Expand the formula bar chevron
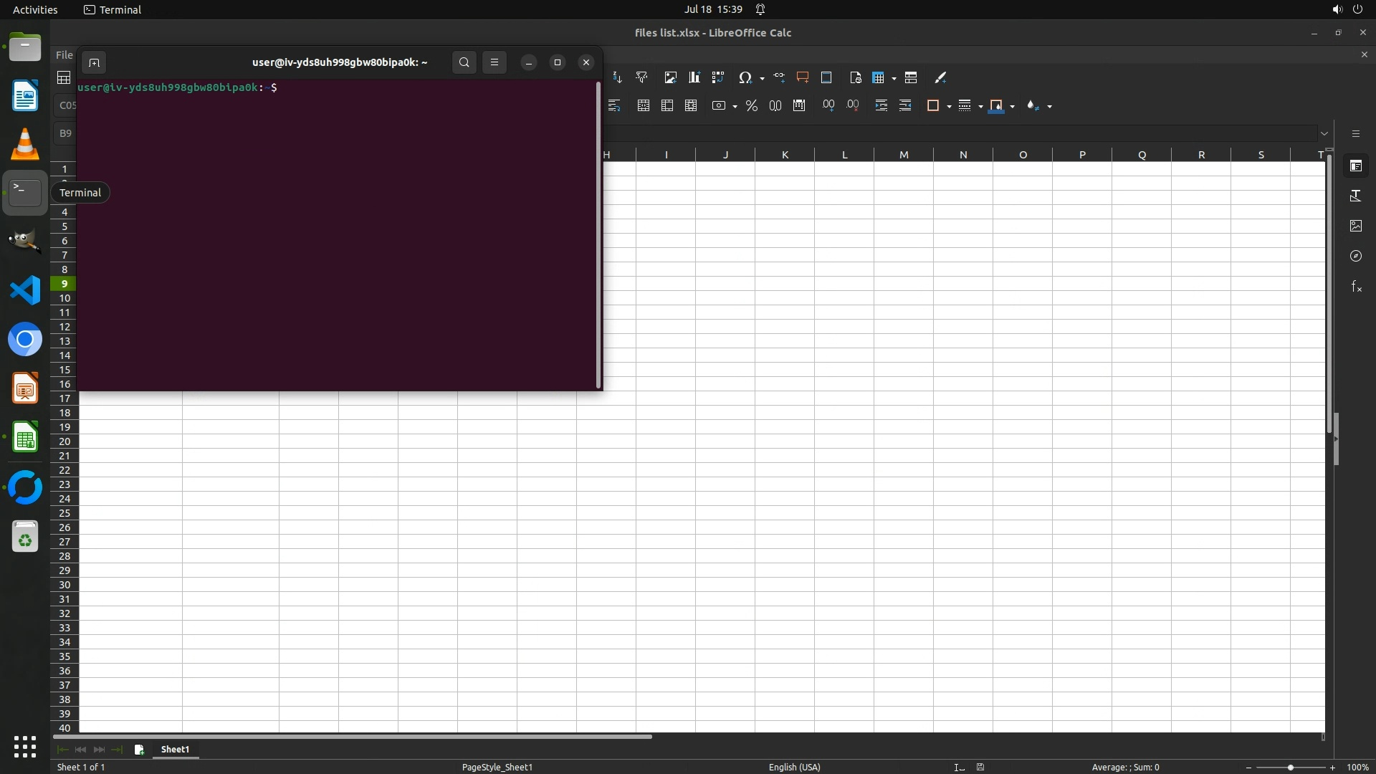Screen dimensions: 1376x774 coord(1324,134)
